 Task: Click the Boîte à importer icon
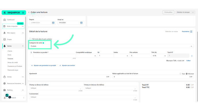click(x=4, y=26)
